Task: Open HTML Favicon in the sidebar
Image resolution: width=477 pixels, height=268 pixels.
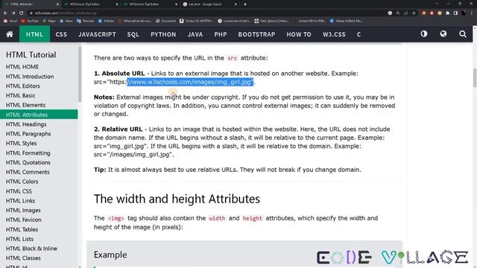Action: point(39,220)
